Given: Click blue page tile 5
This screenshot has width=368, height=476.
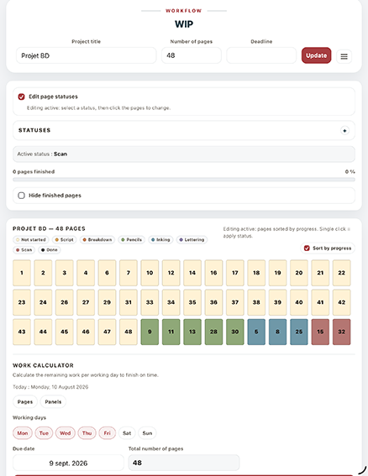Looking at the screenshot, I should click(x=256, y=332).
